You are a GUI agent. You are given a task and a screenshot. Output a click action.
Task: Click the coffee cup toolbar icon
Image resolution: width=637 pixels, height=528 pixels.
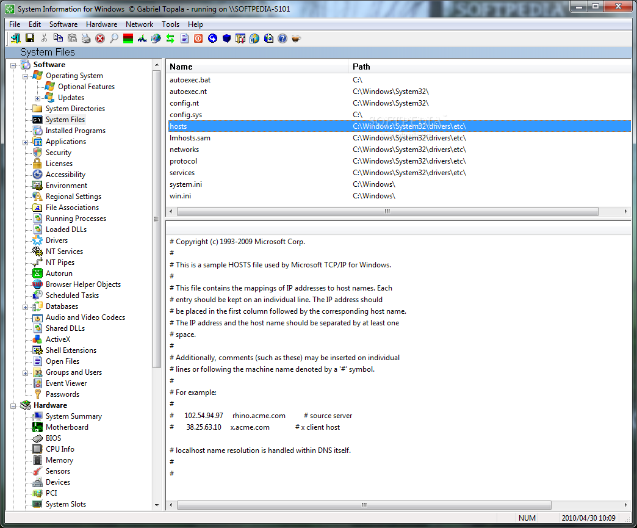(296, 38)
